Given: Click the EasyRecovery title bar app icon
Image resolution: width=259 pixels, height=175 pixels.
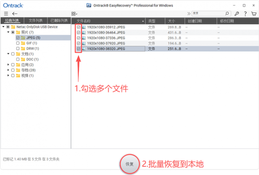Looking at the screenshot, I should 89,5.
